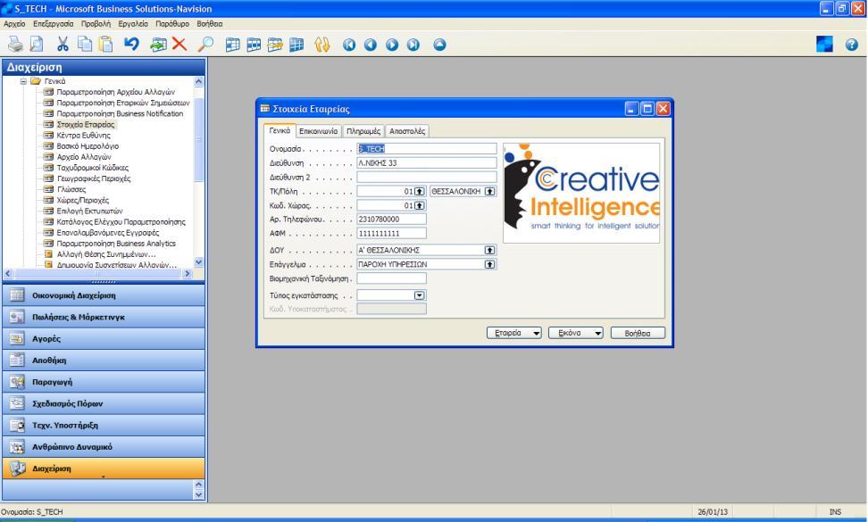Click the Show All toolbar icon
Screen dimensions: 868x522
[296, 45]
